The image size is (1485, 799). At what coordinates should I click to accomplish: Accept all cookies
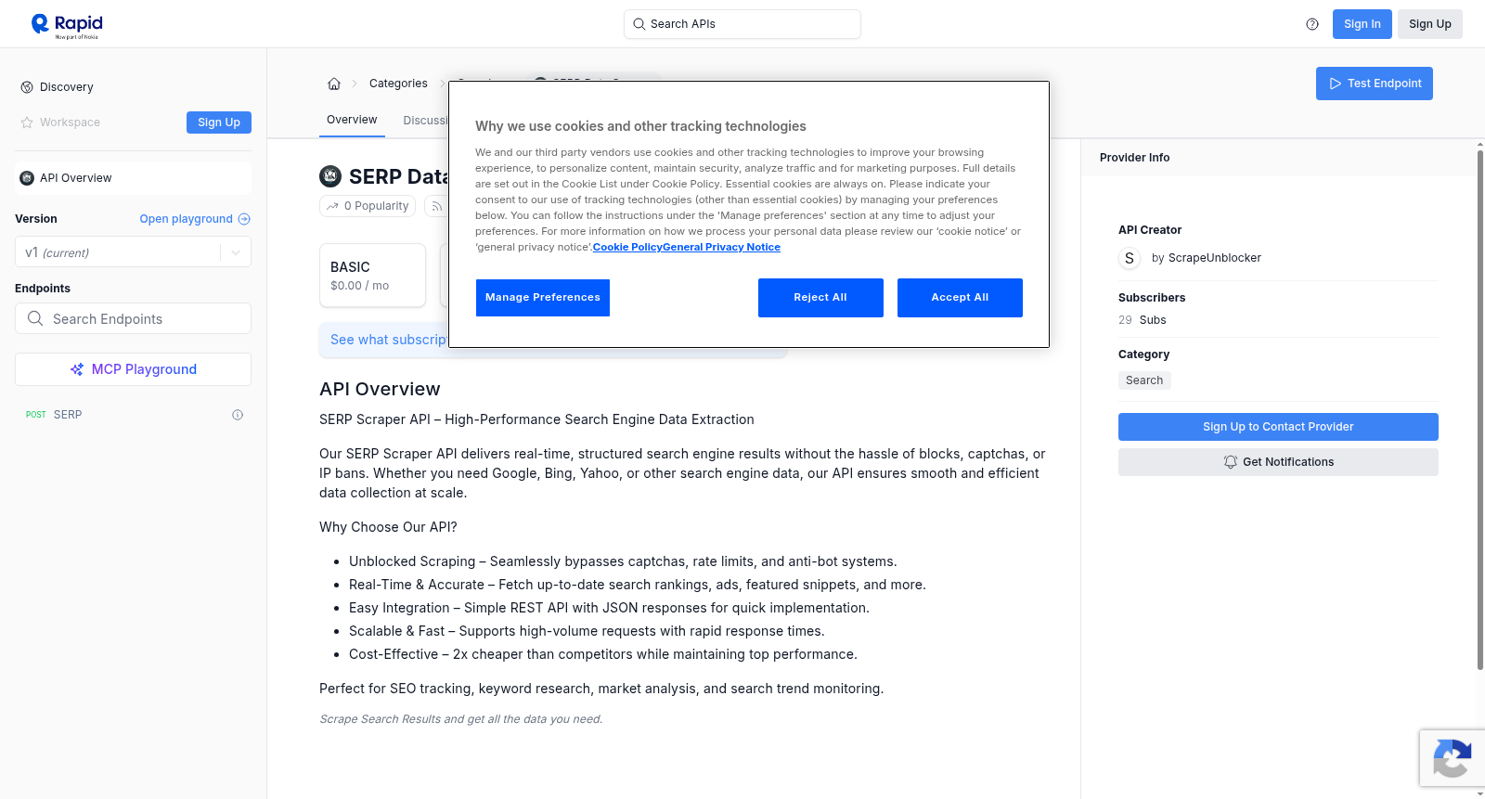960,298
